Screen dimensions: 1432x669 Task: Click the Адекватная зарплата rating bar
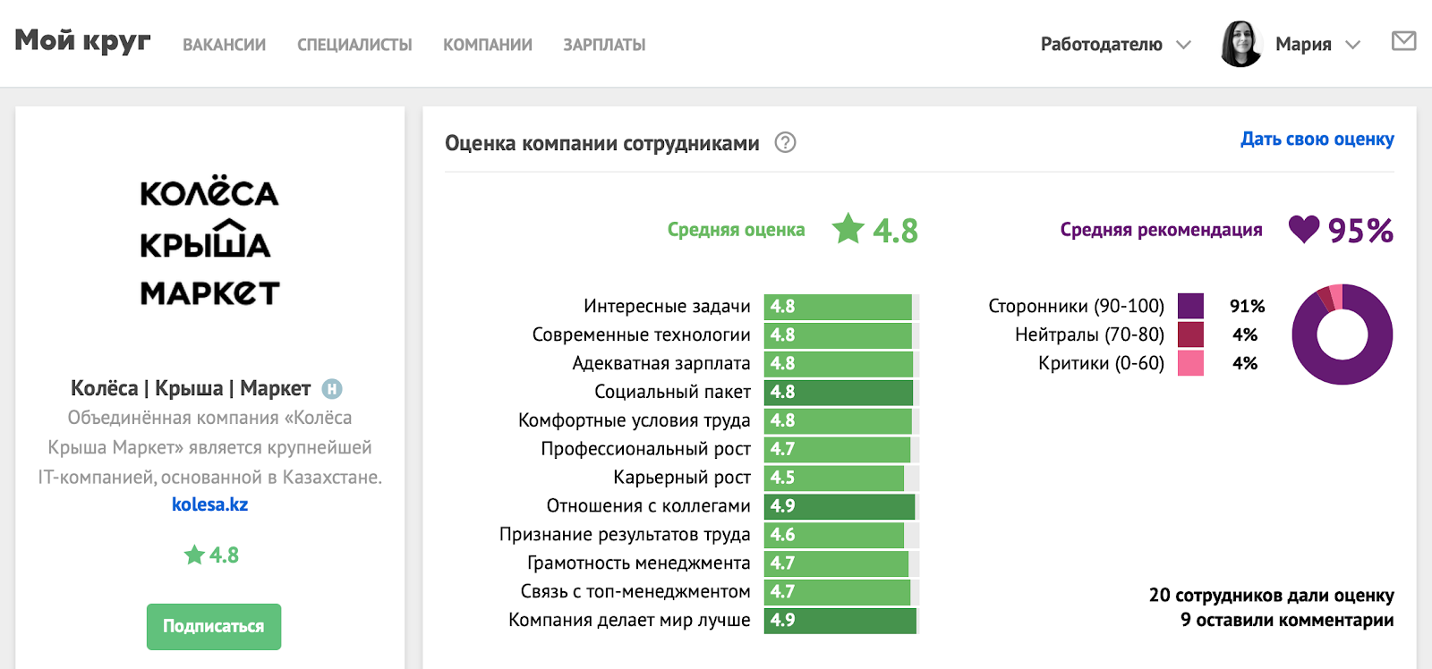pyautogui.click(x=841, y=363)
